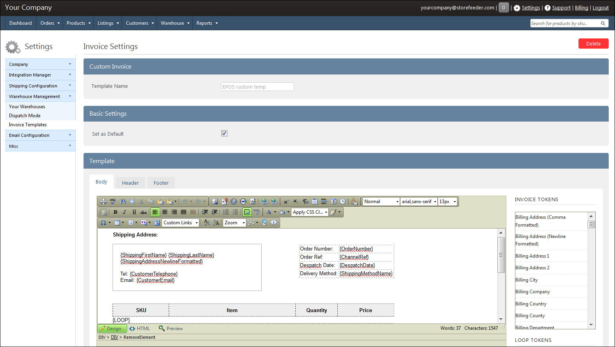Open the Zoom dropdown
The image size is (615, 347).
pyautogui.click(x=235, y=223)
